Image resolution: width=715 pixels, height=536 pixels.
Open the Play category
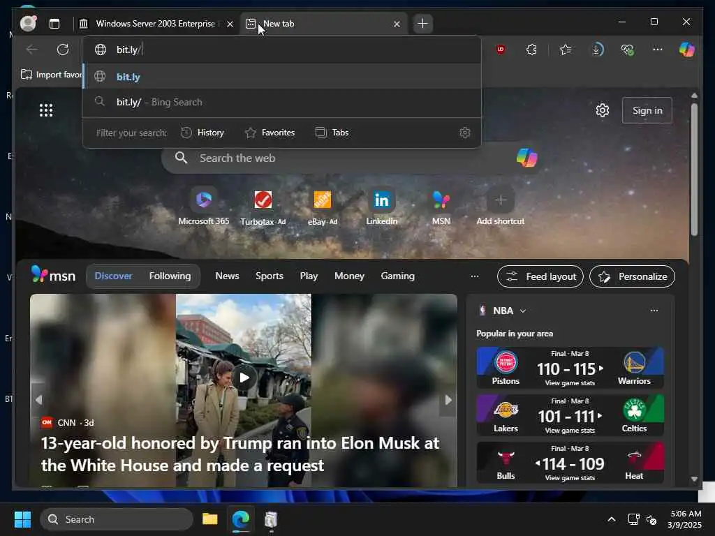click(309, 276)
